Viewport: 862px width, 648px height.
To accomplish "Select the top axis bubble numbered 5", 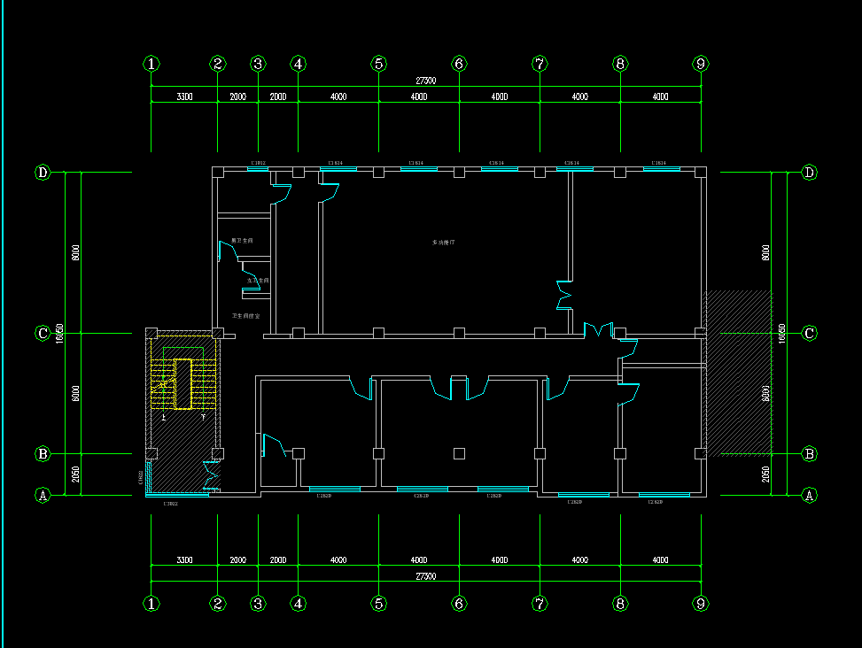I will [379, 64].
